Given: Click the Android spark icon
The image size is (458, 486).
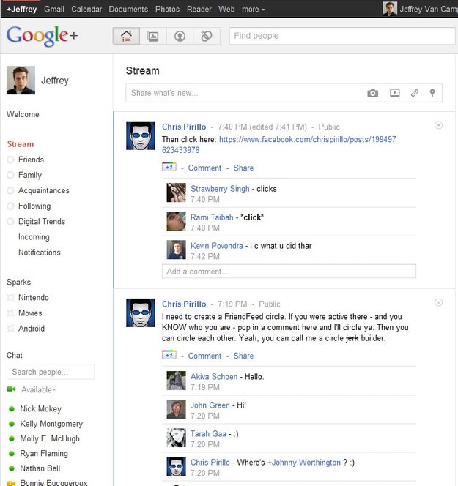Looking at the screenshot, I should pos(10,328).
